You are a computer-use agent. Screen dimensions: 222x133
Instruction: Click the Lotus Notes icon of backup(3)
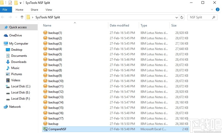tap(45, 43)
